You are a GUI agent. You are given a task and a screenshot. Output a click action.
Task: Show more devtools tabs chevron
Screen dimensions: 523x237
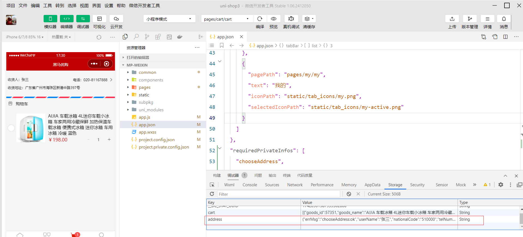[474, 185]
